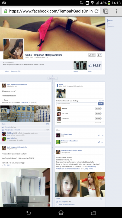Invite Faiz Azrai to like the page
122x218 pixels.
98,113
